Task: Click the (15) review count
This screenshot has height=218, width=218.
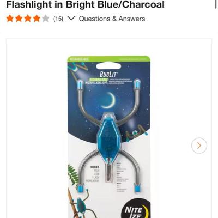Action: pos(58,19)
